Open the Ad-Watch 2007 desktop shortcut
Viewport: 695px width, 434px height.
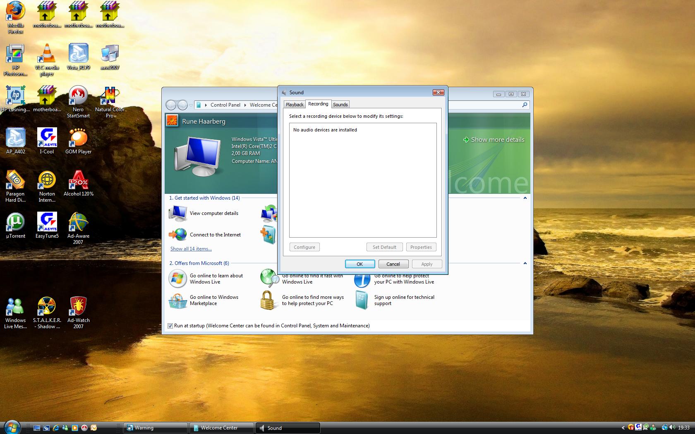click(x=78, y=313)
